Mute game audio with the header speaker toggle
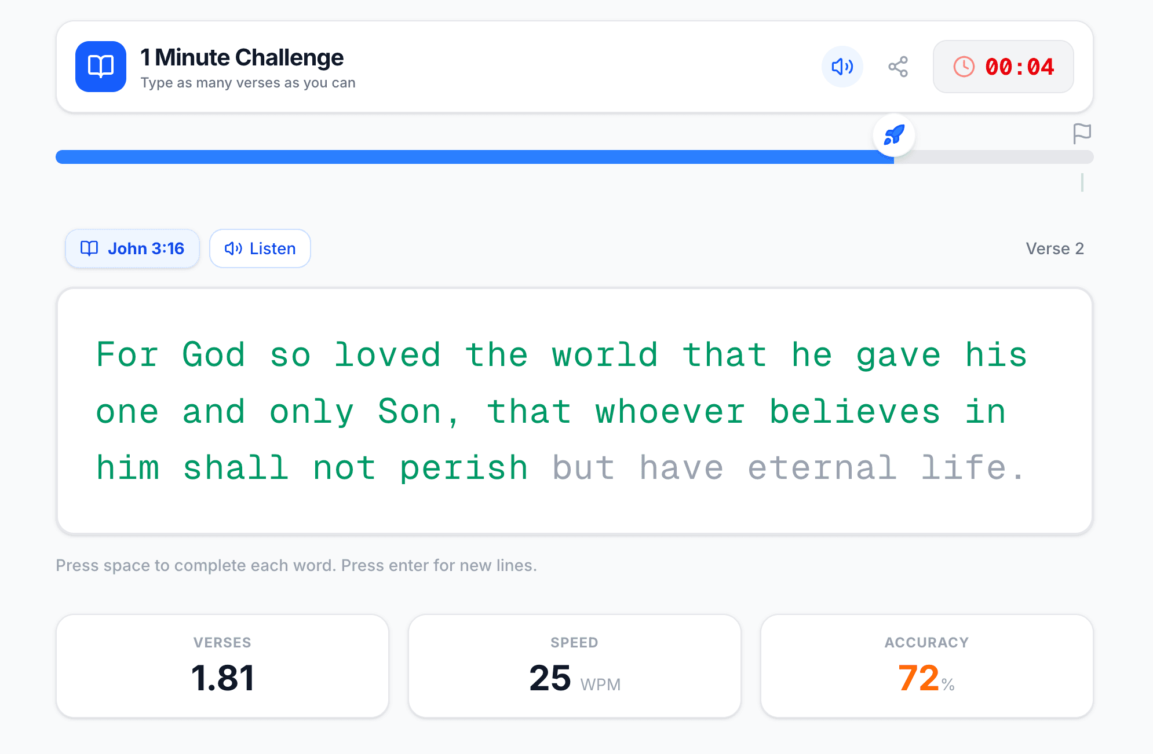The height and width of the screenshot is (754, 1153). [x=842, y=67]
